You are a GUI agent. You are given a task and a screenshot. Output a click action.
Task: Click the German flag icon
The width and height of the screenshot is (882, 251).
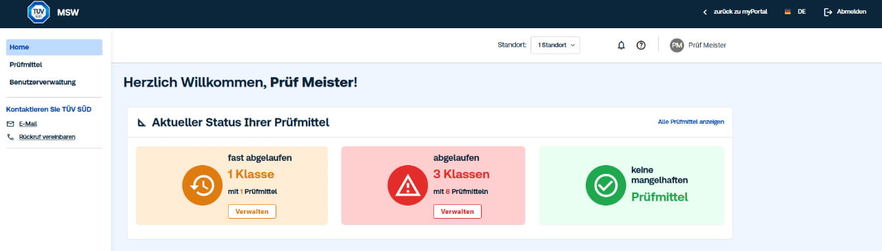pos(788,12)
